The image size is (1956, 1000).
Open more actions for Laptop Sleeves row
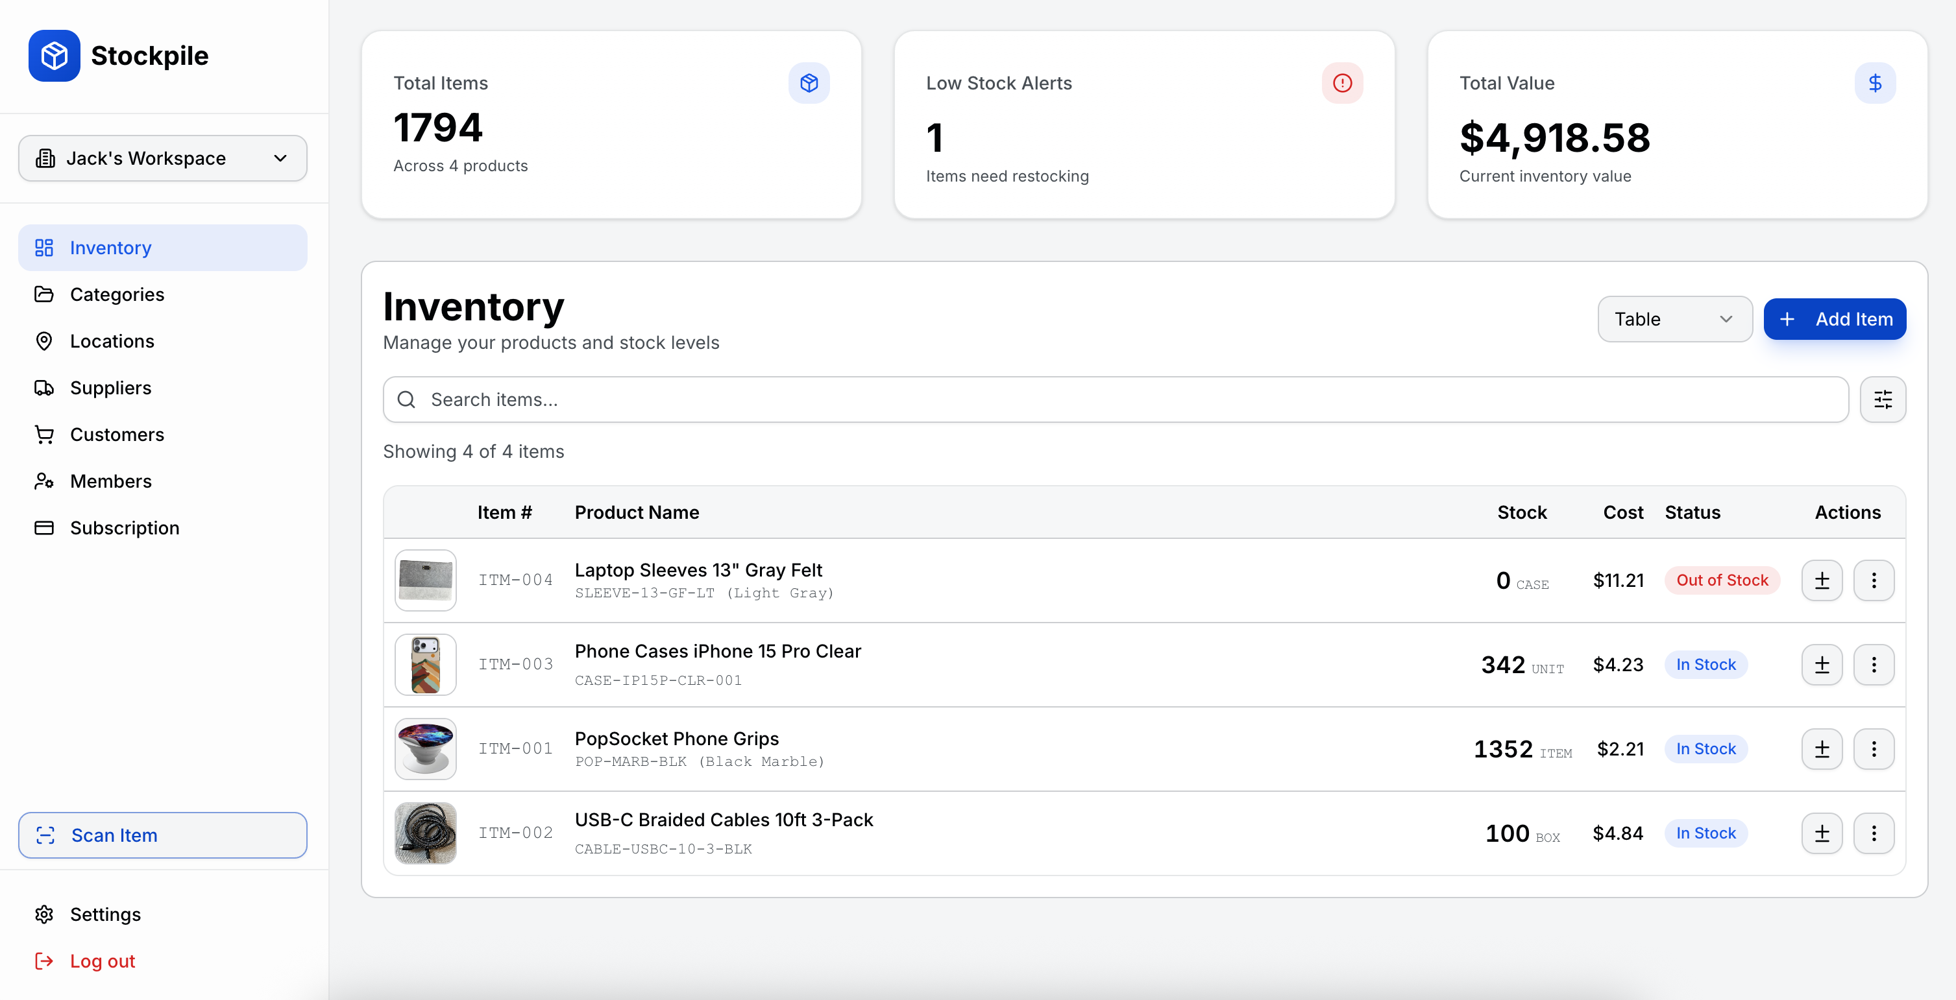pos(1873,580)
